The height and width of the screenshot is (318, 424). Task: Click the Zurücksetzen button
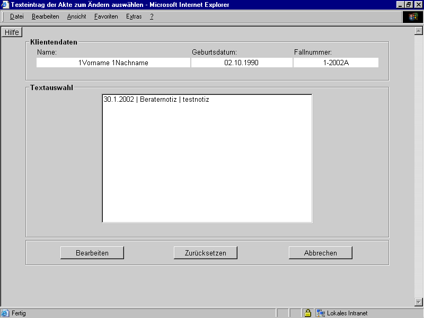pyautogui.click(x=205, y=253)
